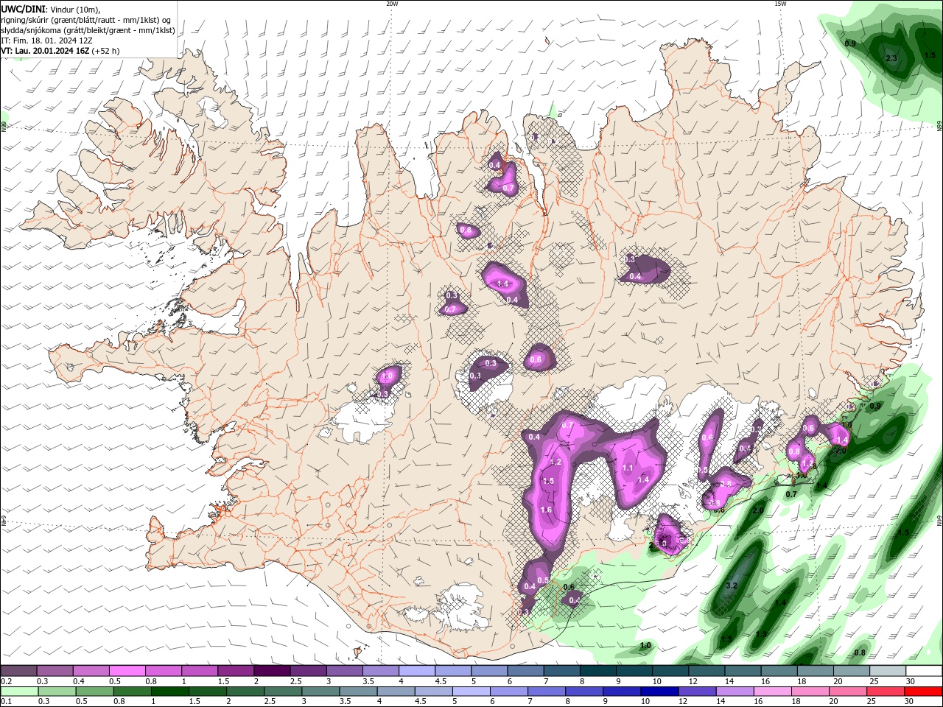Click the 3.2 rain value offshore southeast

point(732,585)
